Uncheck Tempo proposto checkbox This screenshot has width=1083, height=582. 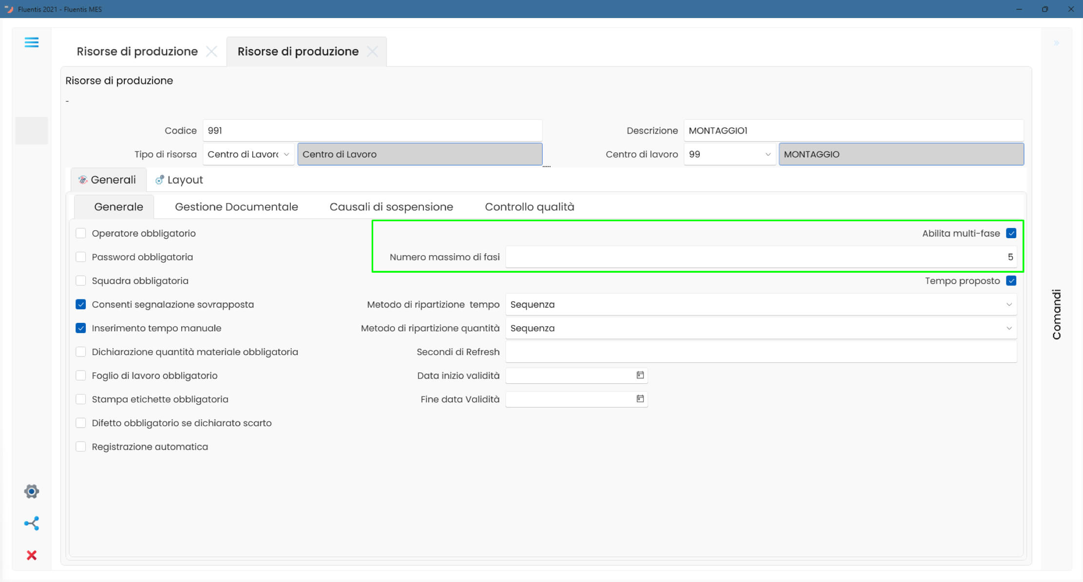1011,281
